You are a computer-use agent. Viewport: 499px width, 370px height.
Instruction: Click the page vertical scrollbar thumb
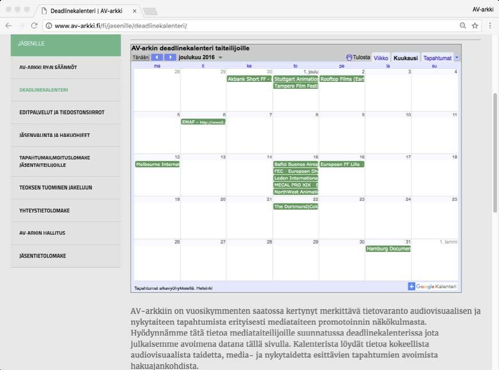(495, 153)
